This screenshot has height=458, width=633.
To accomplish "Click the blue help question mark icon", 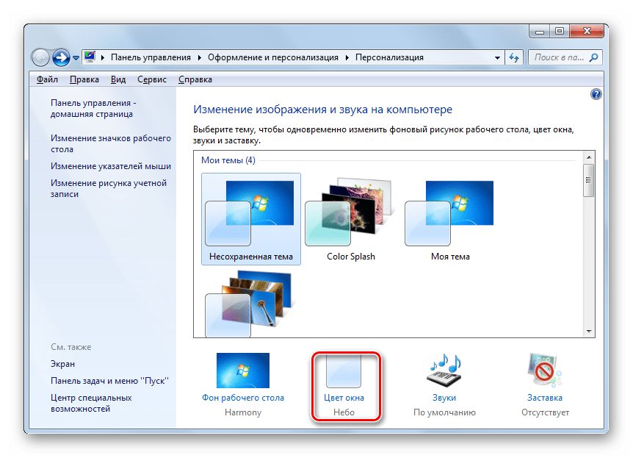I will (596, 94).
